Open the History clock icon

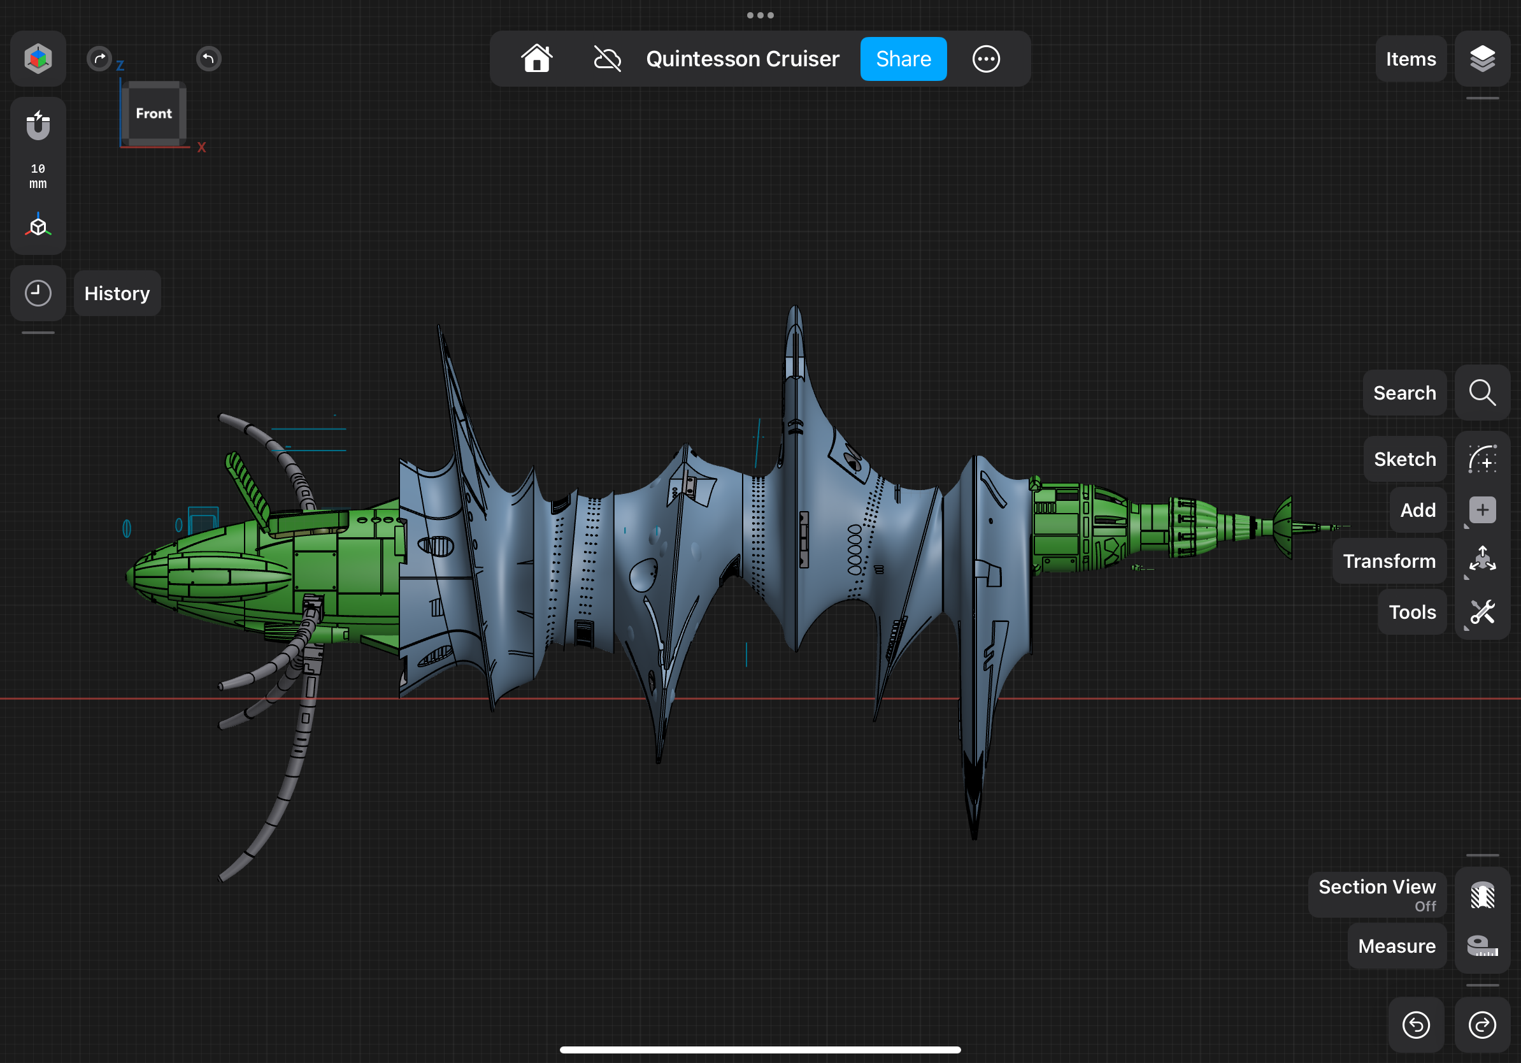[x=38, y=293]
